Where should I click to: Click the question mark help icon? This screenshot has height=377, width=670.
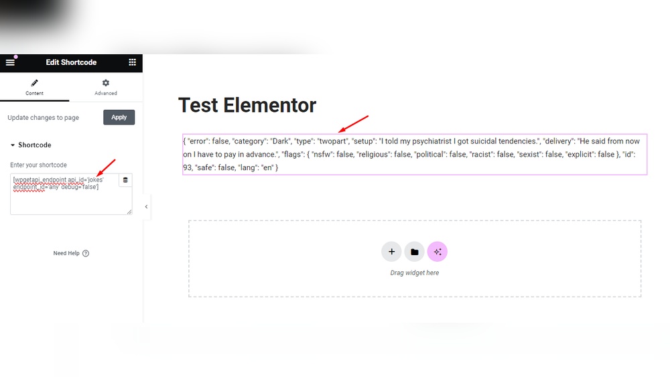pos(86,253)
